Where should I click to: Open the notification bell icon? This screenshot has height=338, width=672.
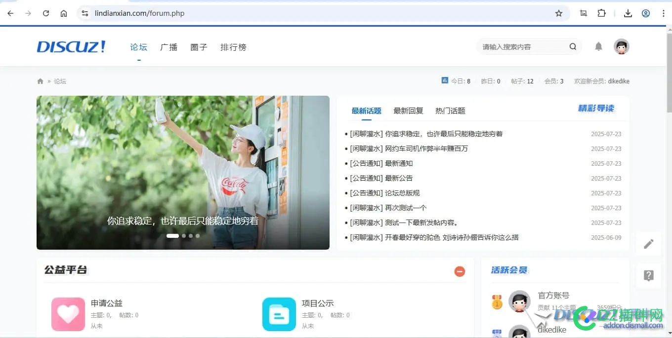coord(598,46)
